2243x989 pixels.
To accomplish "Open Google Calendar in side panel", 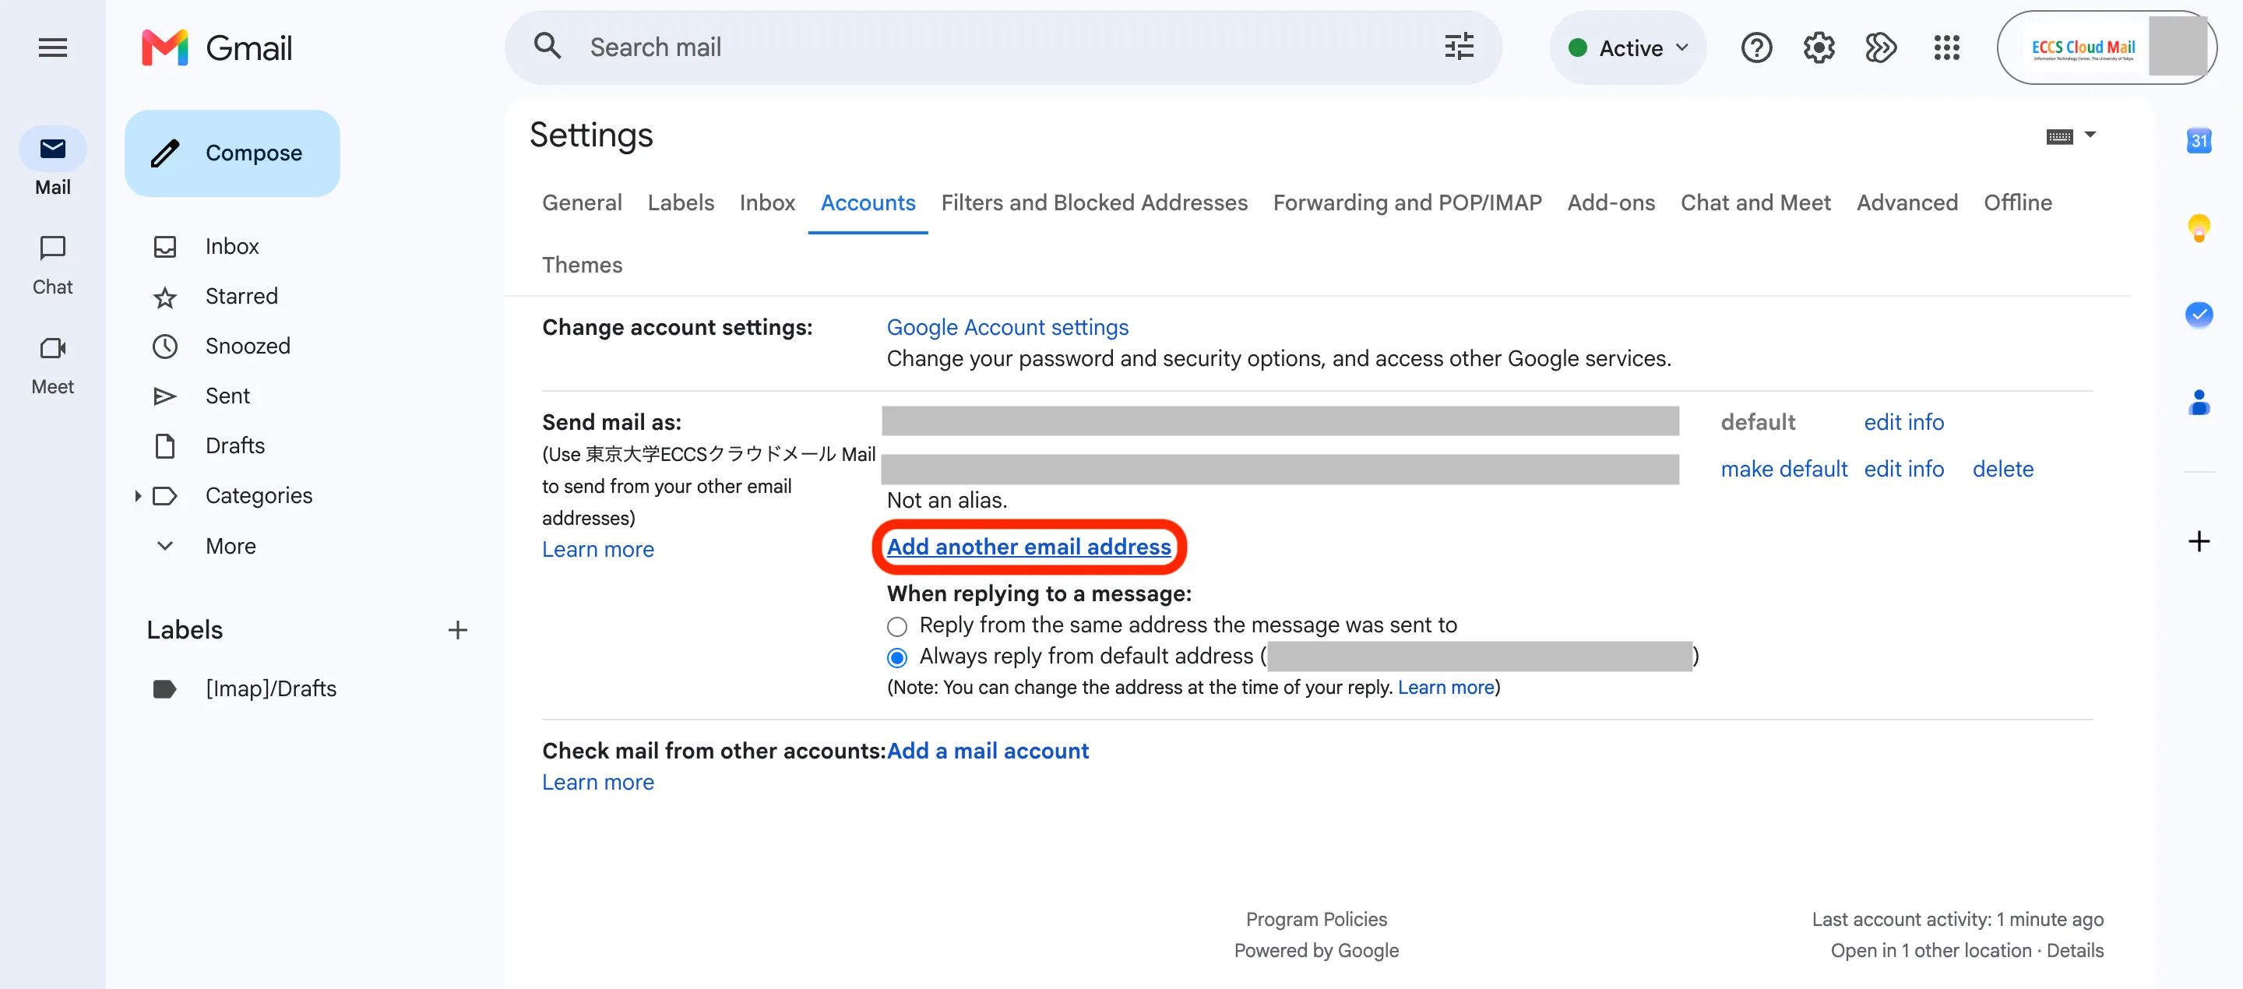I will [x=2199, y=140].
